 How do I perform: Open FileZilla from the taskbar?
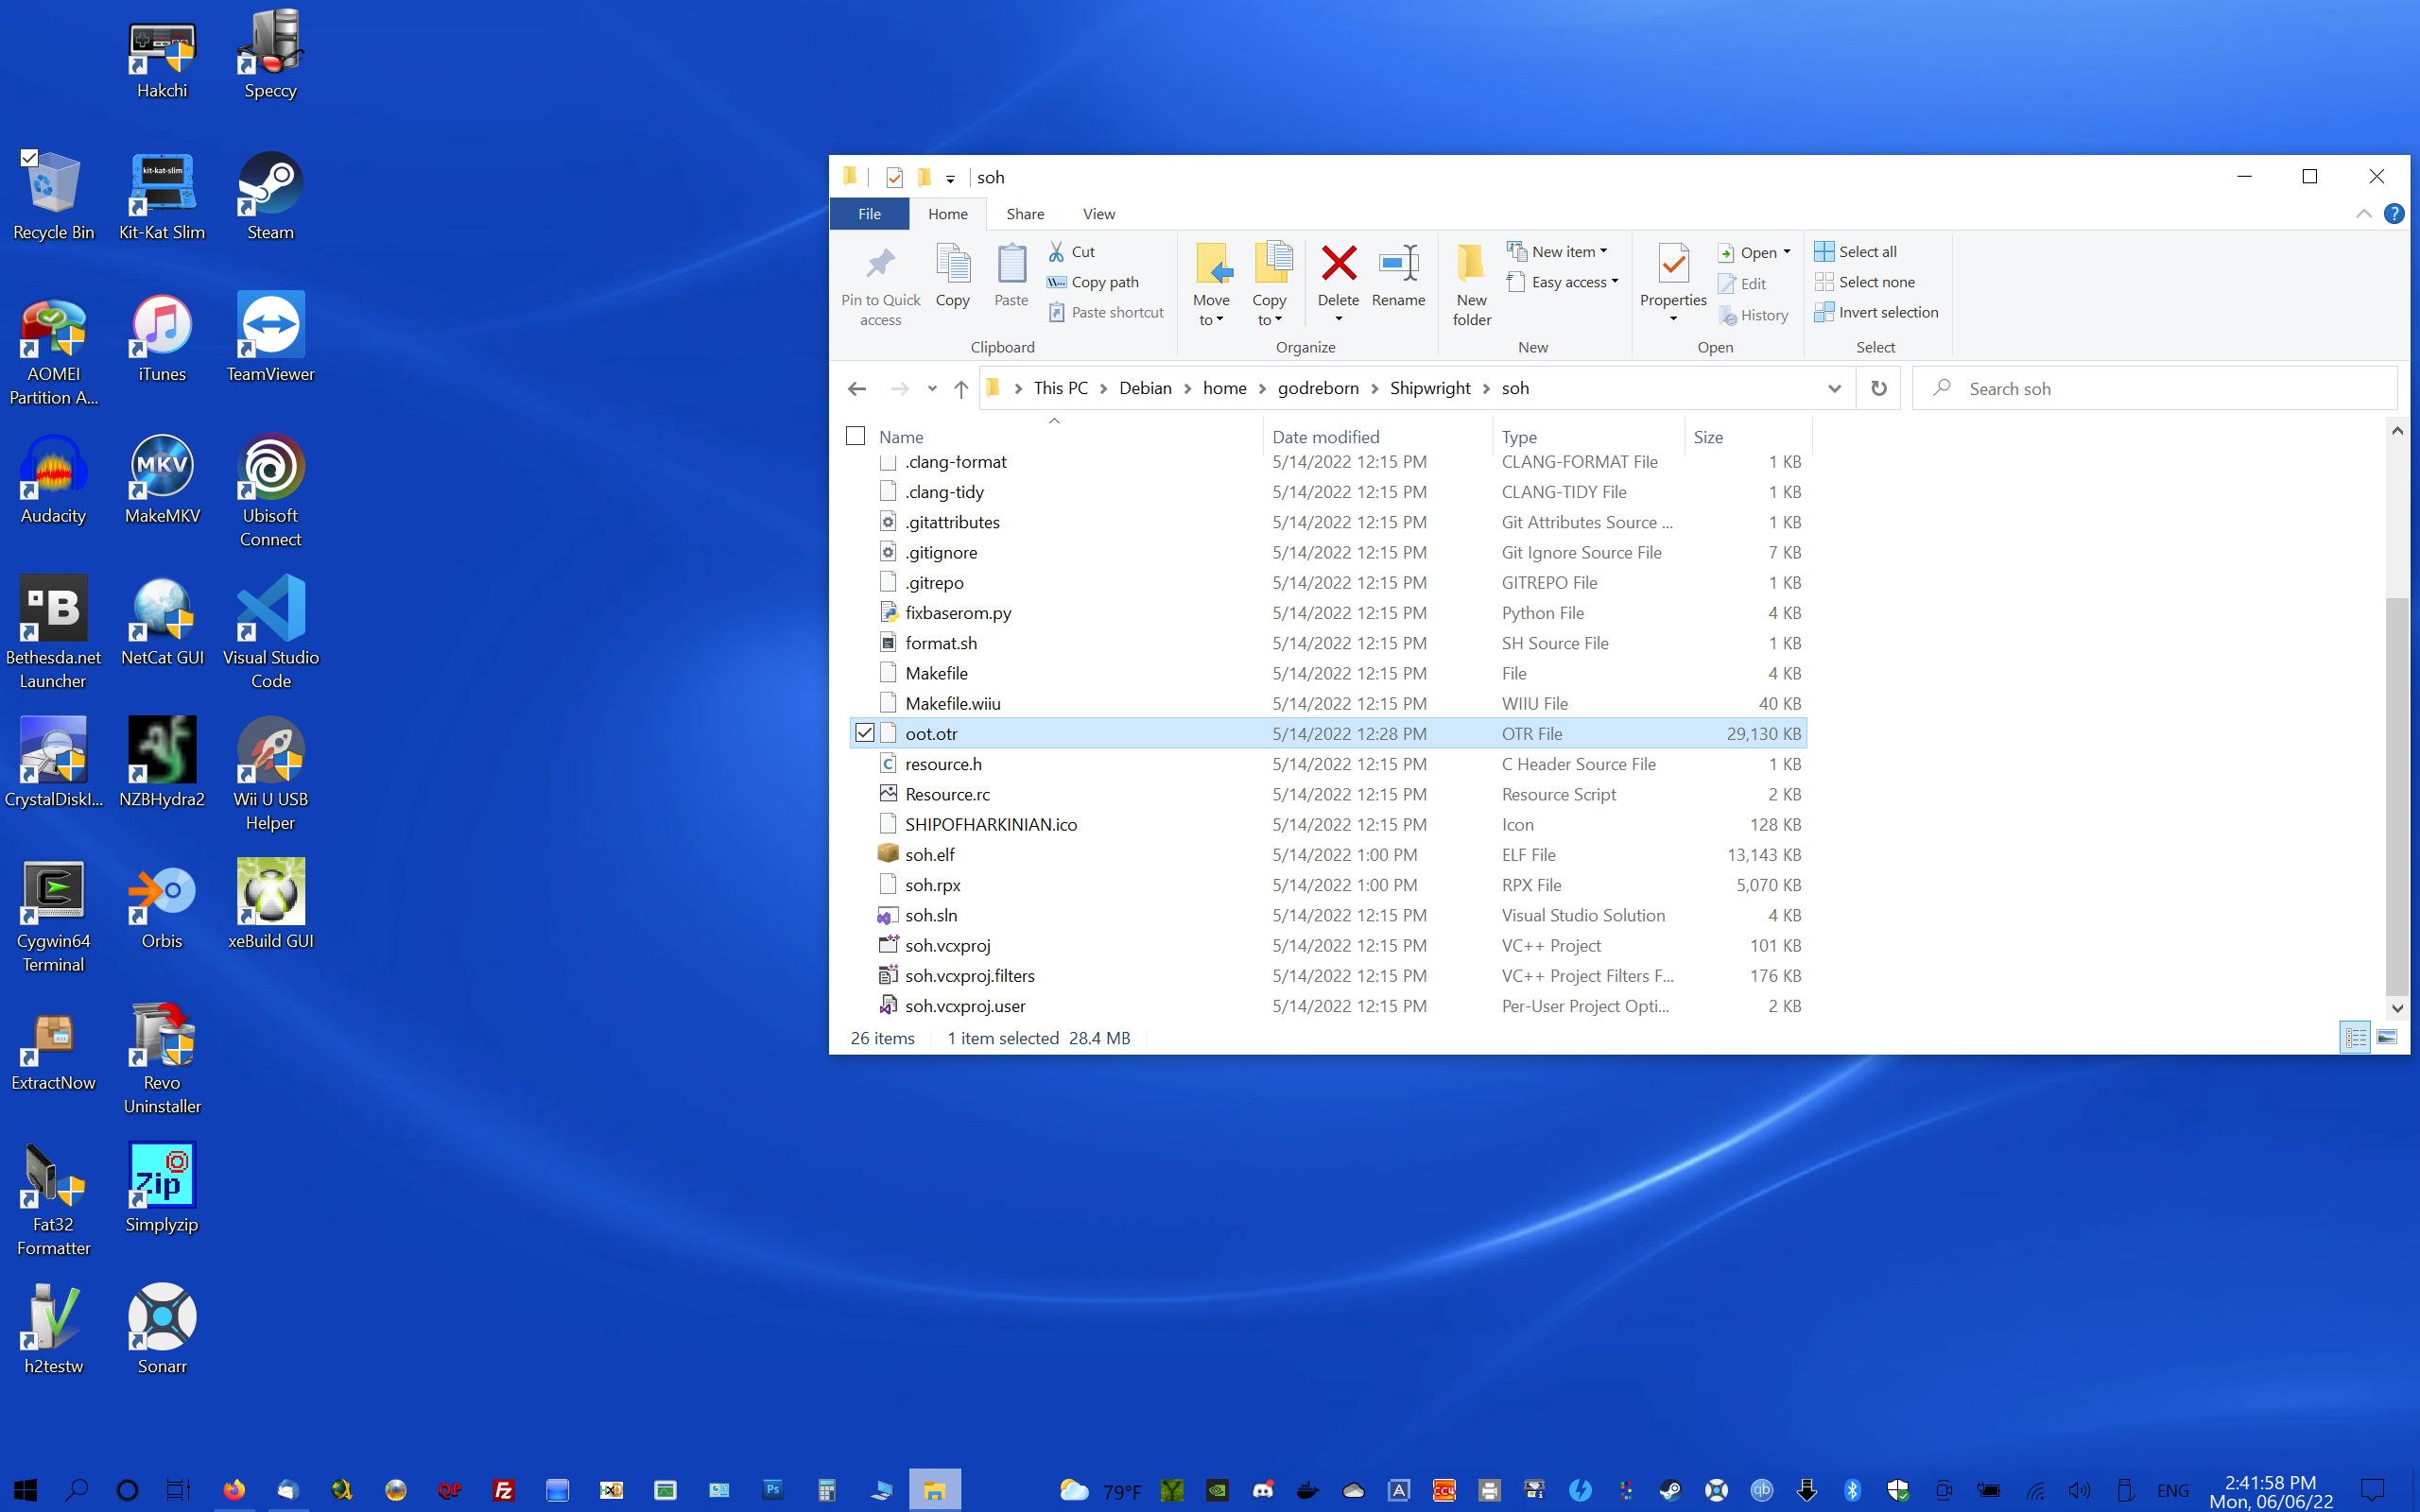(x=504, y=1490)
